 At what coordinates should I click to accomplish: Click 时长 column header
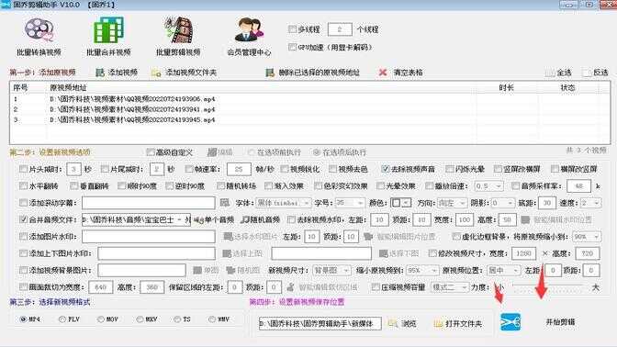pyautogui.click(x=506, y=88)
